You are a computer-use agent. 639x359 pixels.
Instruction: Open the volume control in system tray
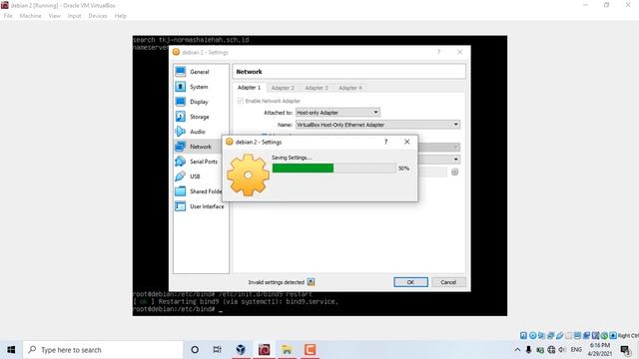562,350
